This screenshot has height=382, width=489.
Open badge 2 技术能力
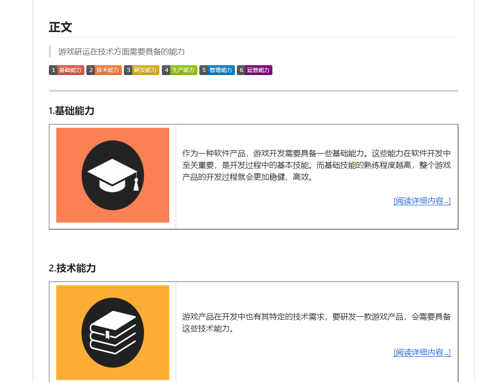[104, 70]
